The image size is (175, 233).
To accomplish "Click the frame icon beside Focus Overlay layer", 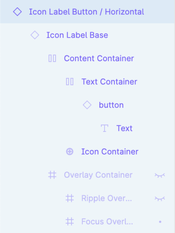I will pyautogui.click(x=70, y=222).
